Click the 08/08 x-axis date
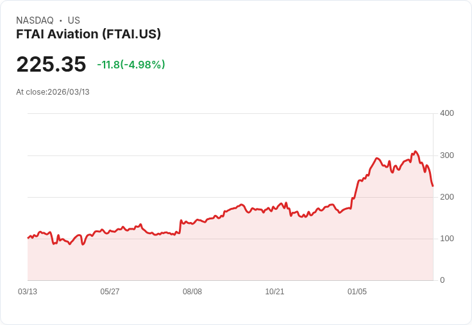This screenshot has height=325, width=472. [x=192, y=292]
